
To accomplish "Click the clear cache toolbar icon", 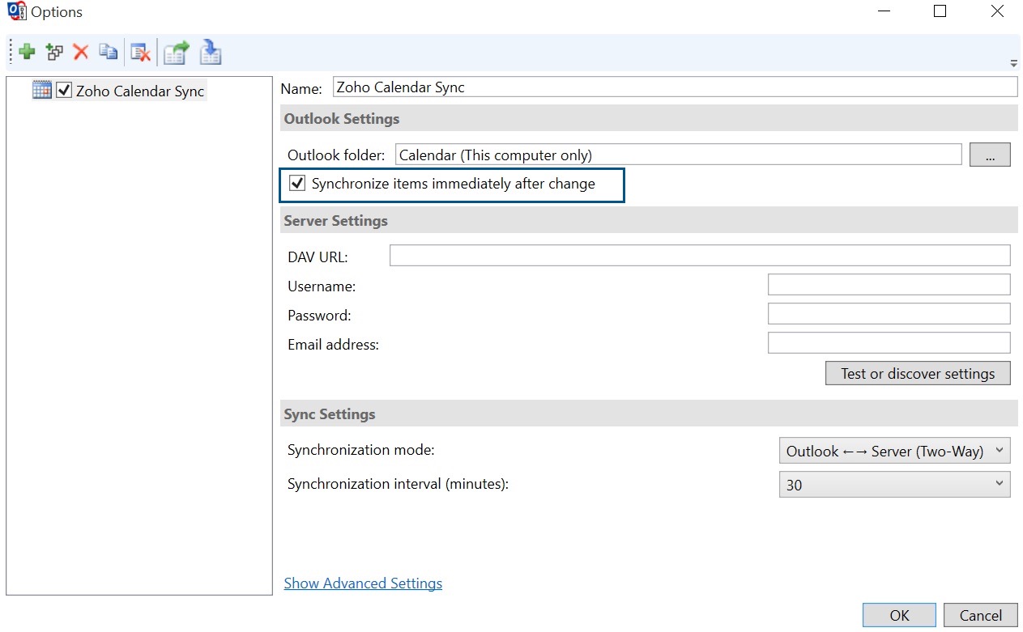I will tap(141, 53).
